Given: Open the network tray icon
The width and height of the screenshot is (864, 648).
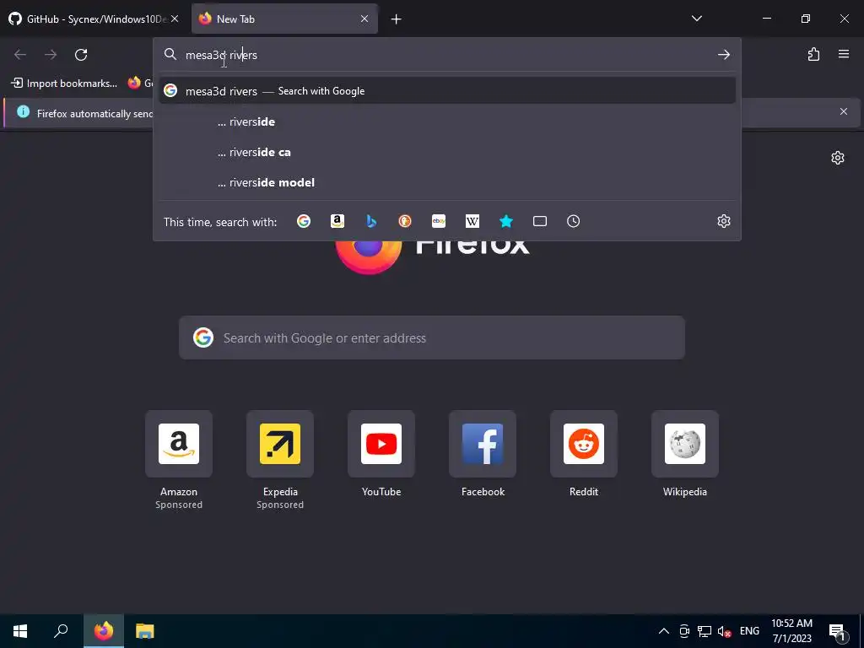Looking at the screenshot, I should point(705,631).
